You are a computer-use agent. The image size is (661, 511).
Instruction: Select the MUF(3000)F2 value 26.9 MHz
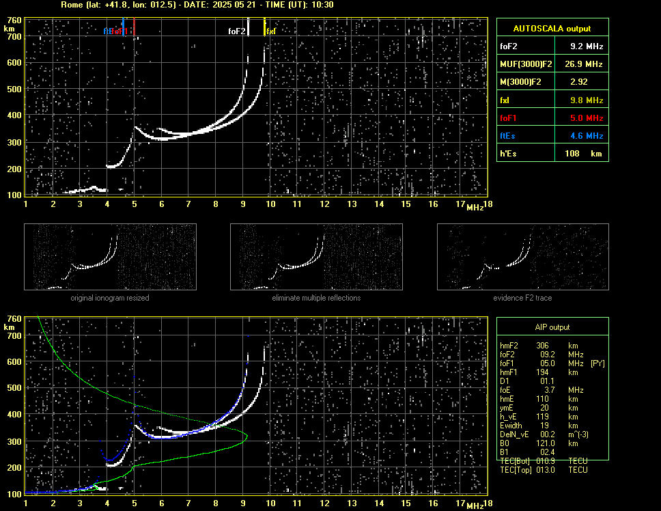click(x=582, y=64)
